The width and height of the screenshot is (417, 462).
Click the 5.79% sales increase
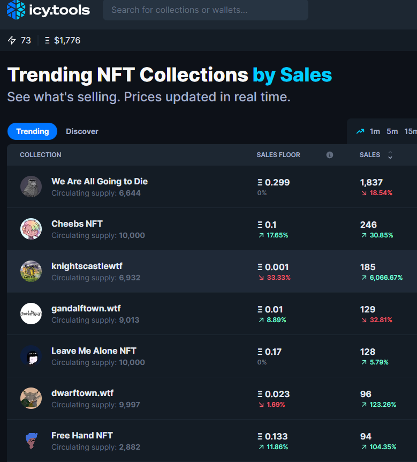tap(379, 362)
